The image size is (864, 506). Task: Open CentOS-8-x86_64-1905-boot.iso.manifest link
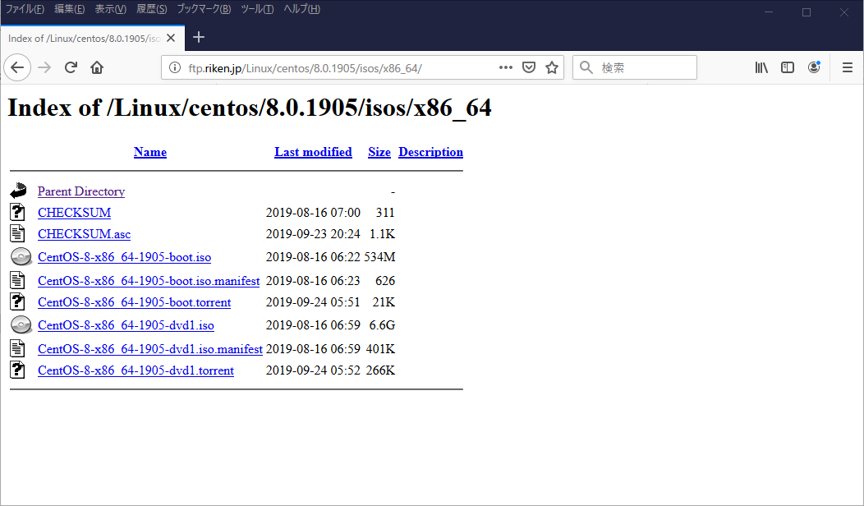(149, 281)
